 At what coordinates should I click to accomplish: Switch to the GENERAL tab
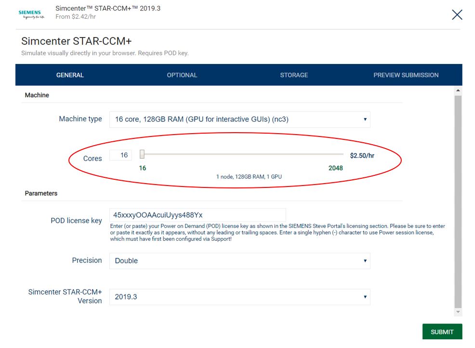click(x=70, y=75)
